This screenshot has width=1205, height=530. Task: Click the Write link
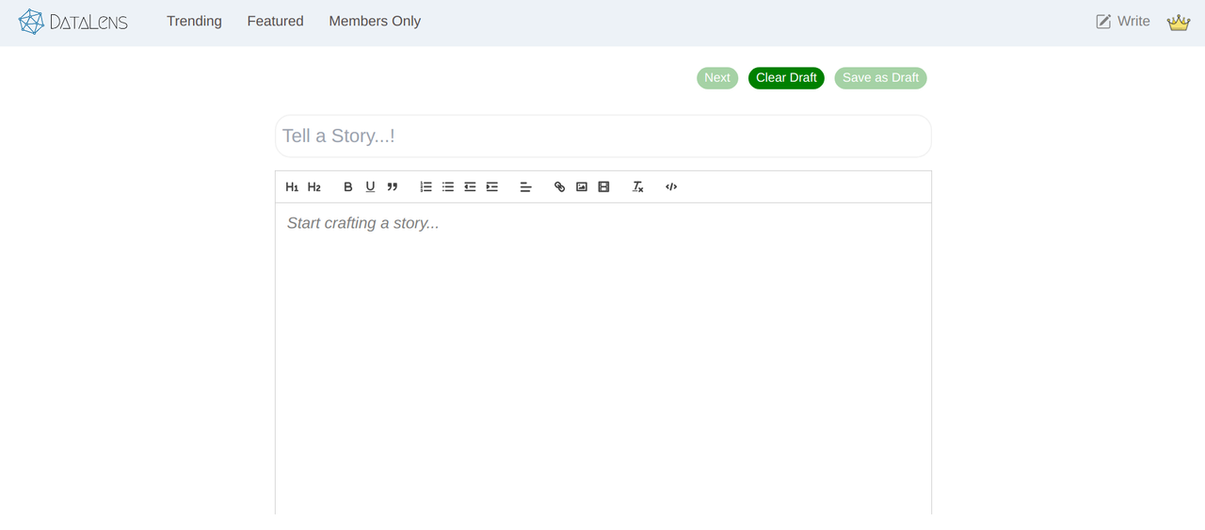[x=1123, y=21]
